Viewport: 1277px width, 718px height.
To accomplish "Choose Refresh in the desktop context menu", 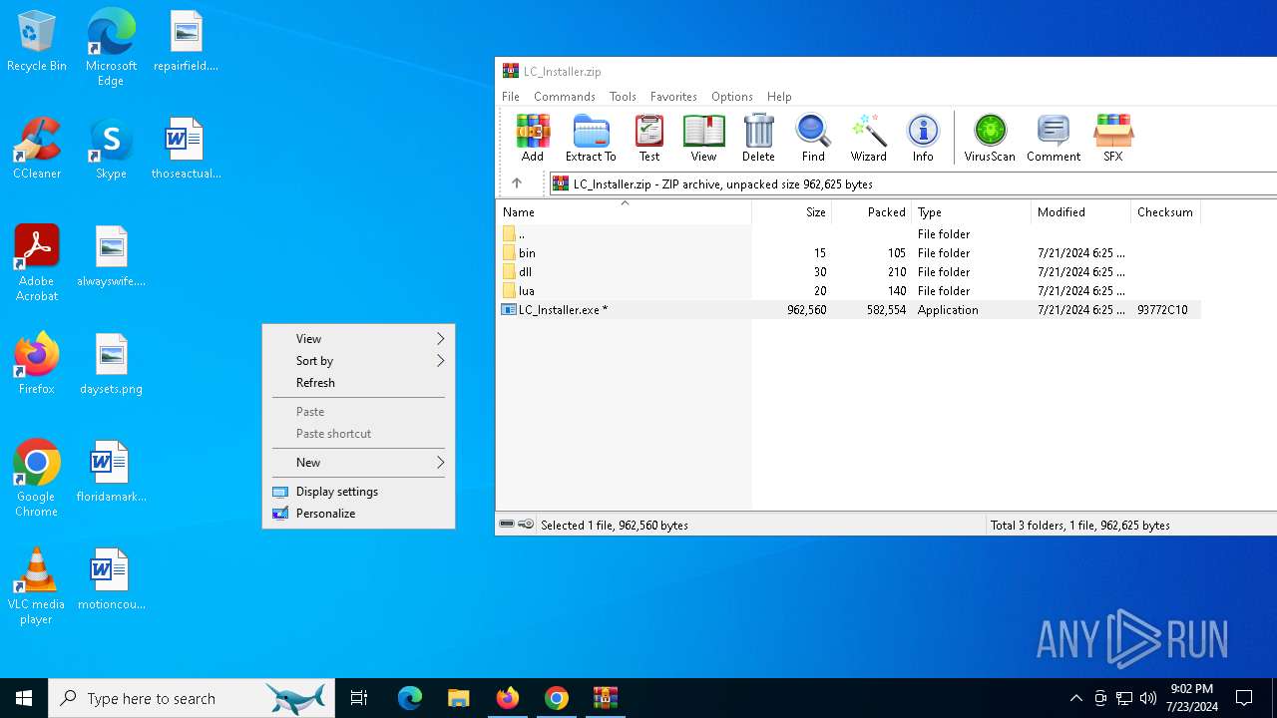I will [358, 383].
